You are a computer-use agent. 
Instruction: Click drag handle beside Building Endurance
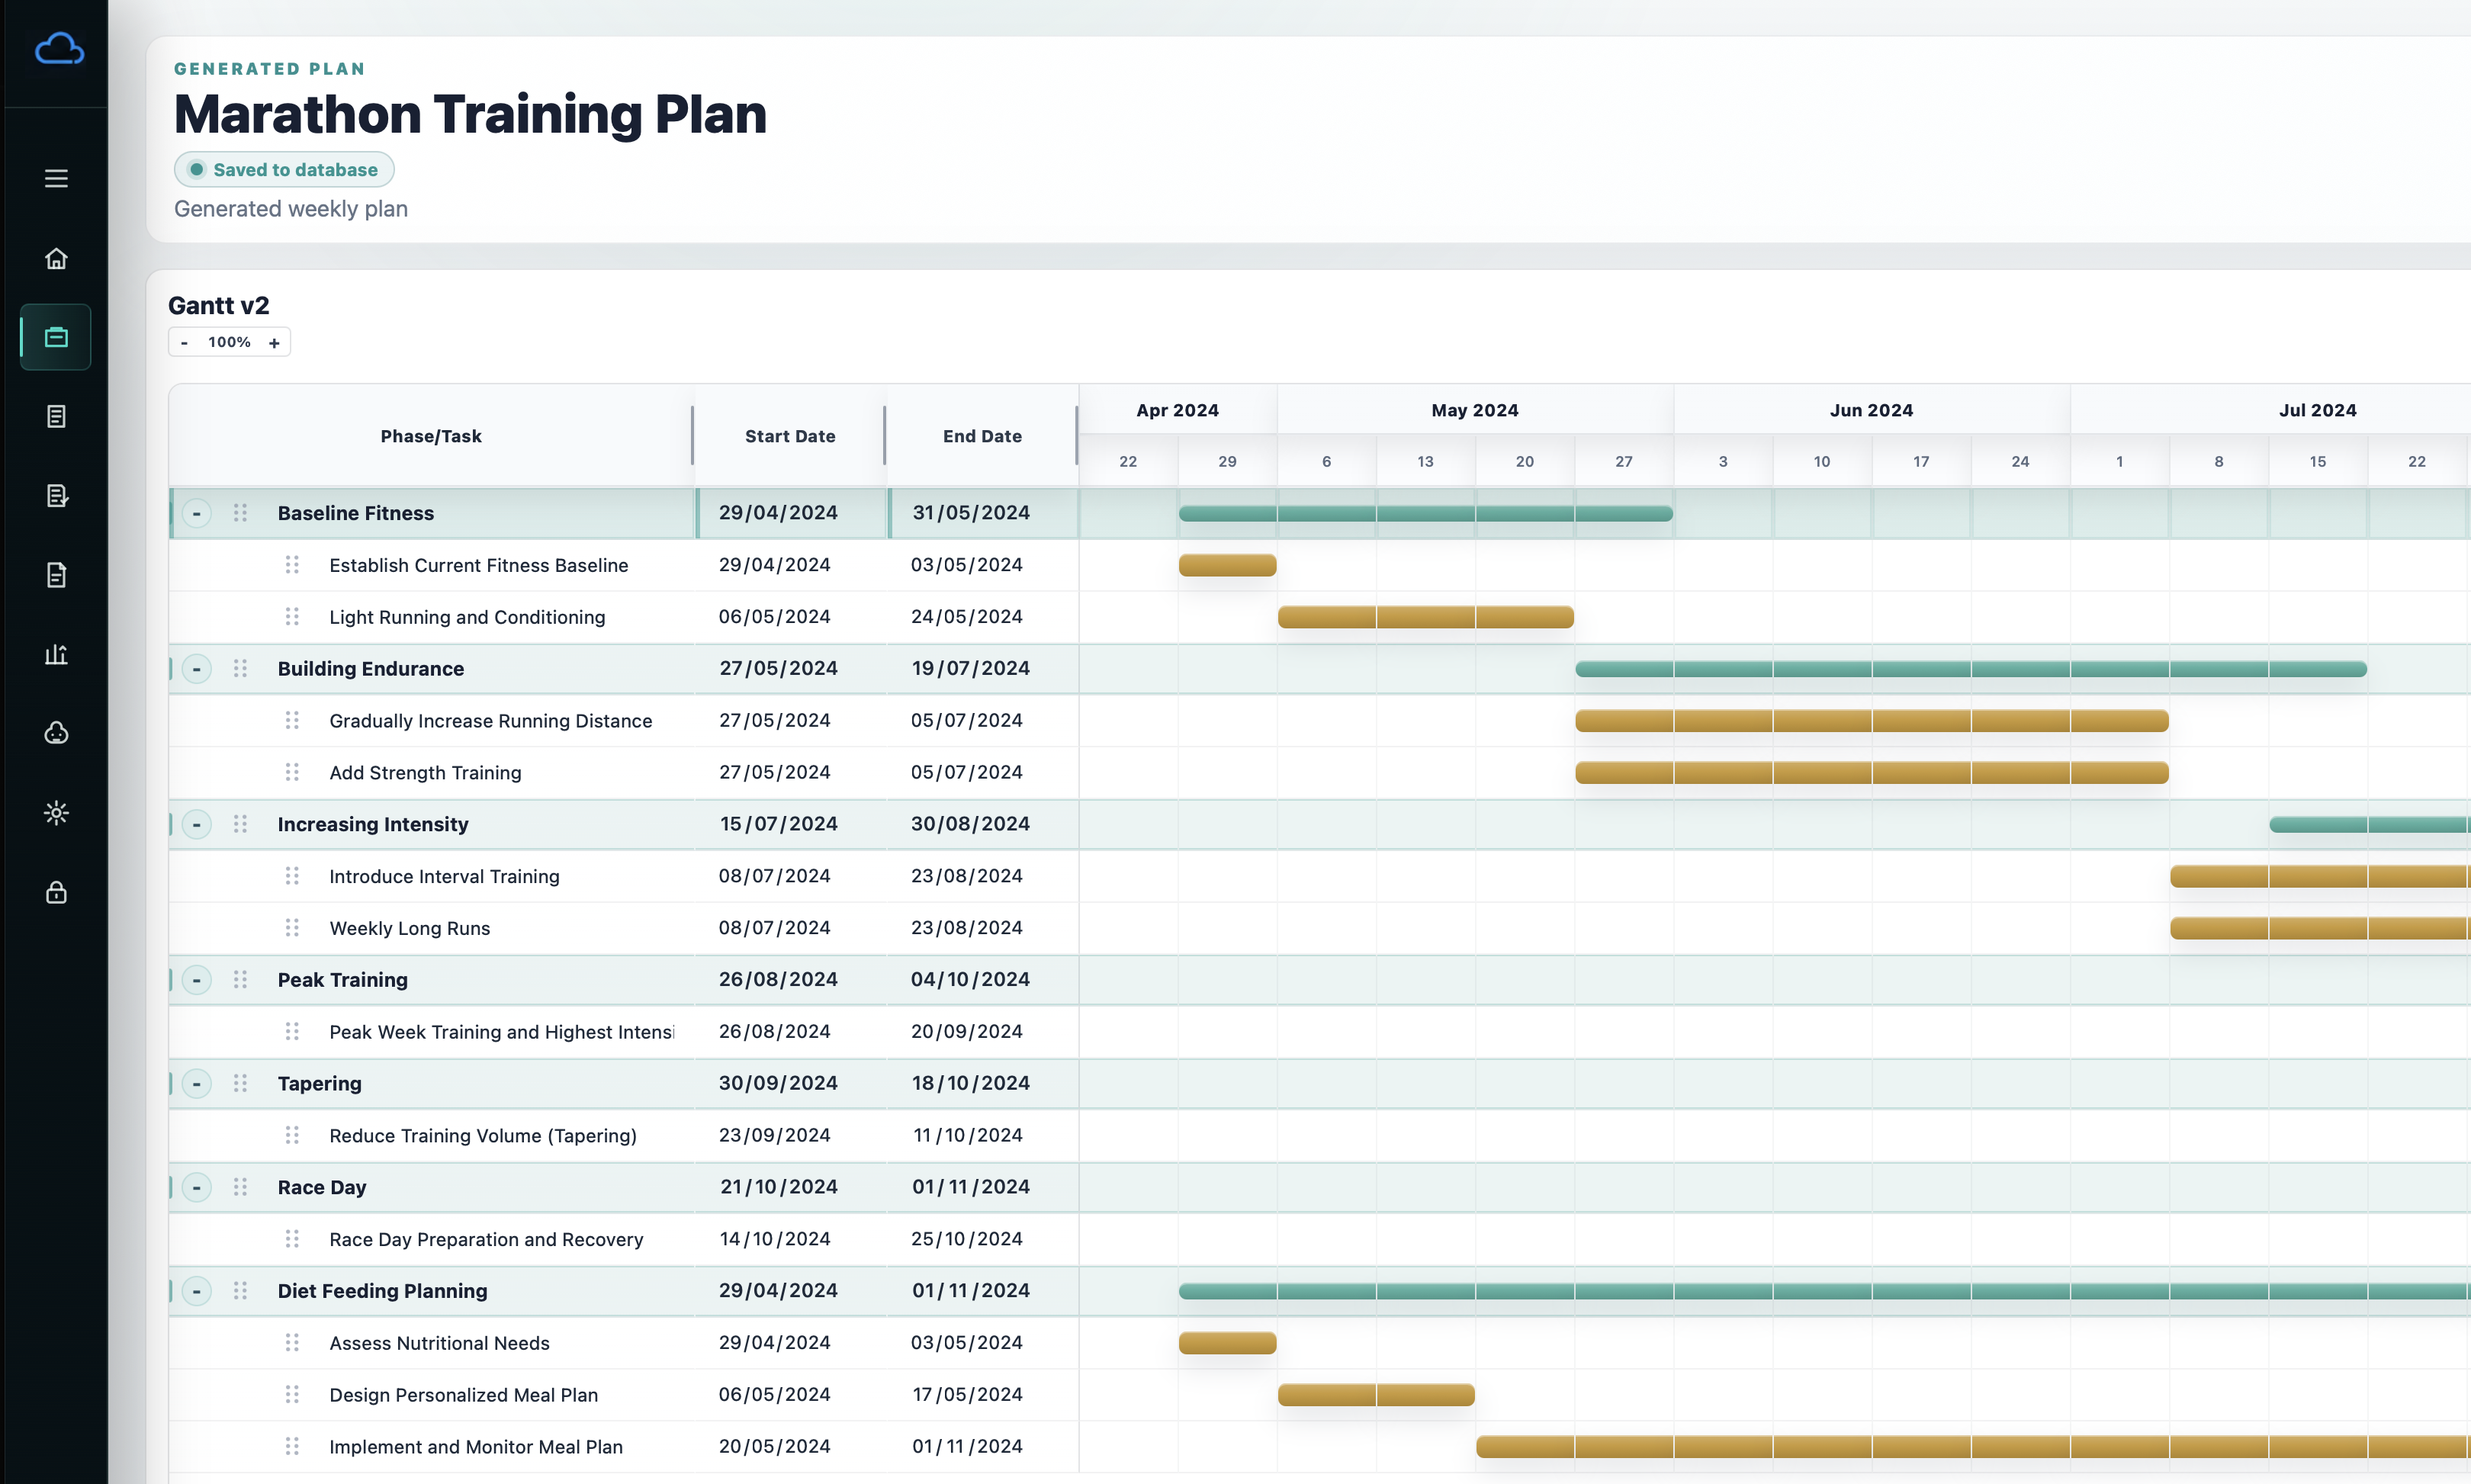coord(240,668)
